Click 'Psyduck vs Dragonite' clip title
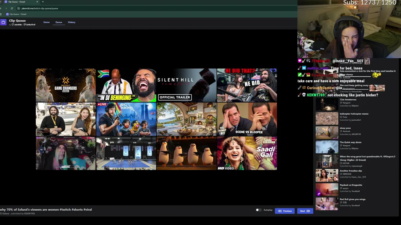This screenshot has width=401, height=225. 351,185
